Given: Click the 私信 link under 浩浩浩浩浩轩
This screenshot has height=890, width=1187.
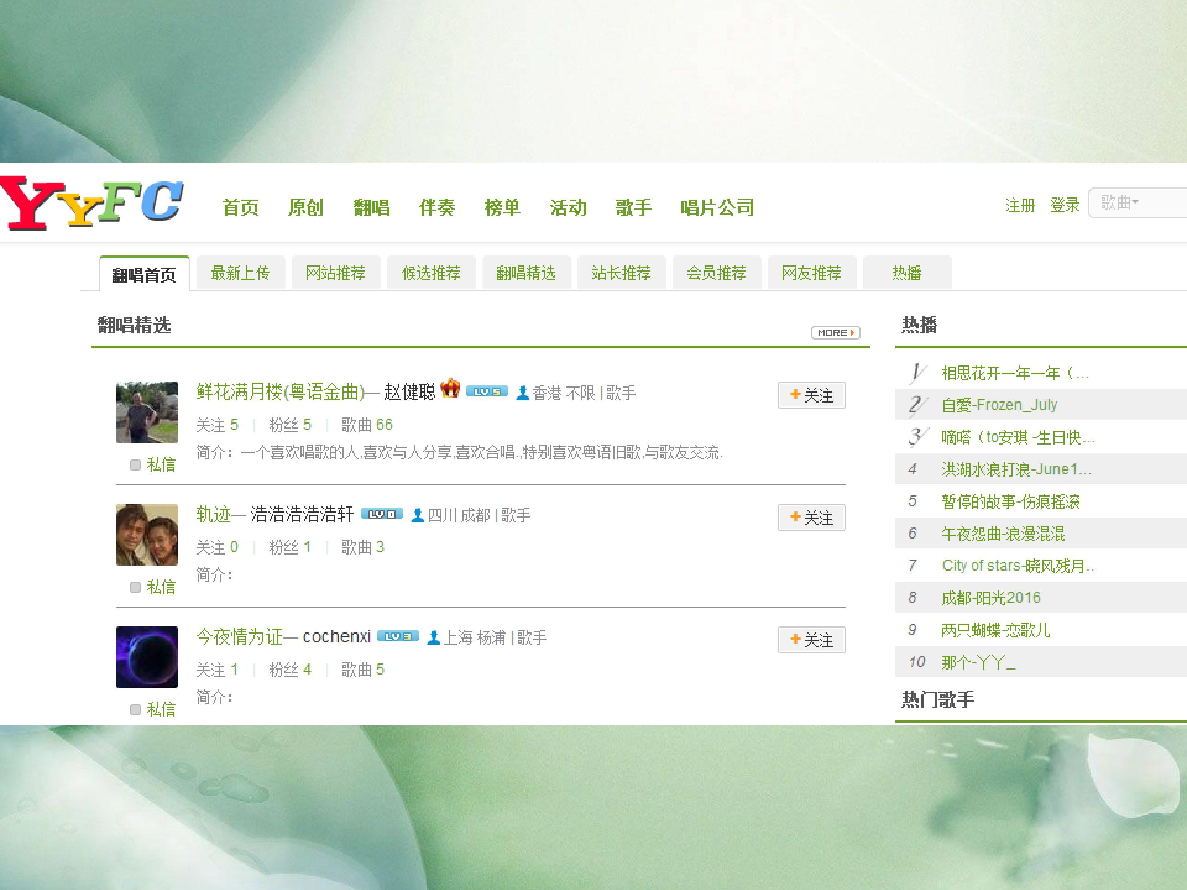Looking at the screenshot, I should (x=161, y=587).
